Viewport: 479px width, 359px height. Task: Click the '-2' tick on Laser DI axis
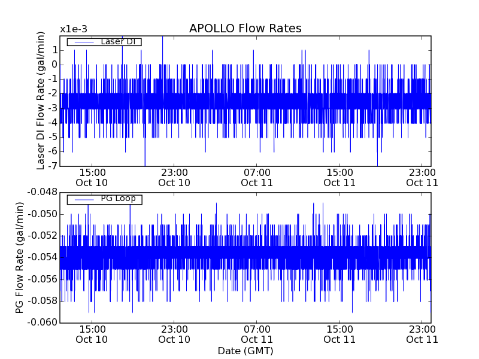53,93
